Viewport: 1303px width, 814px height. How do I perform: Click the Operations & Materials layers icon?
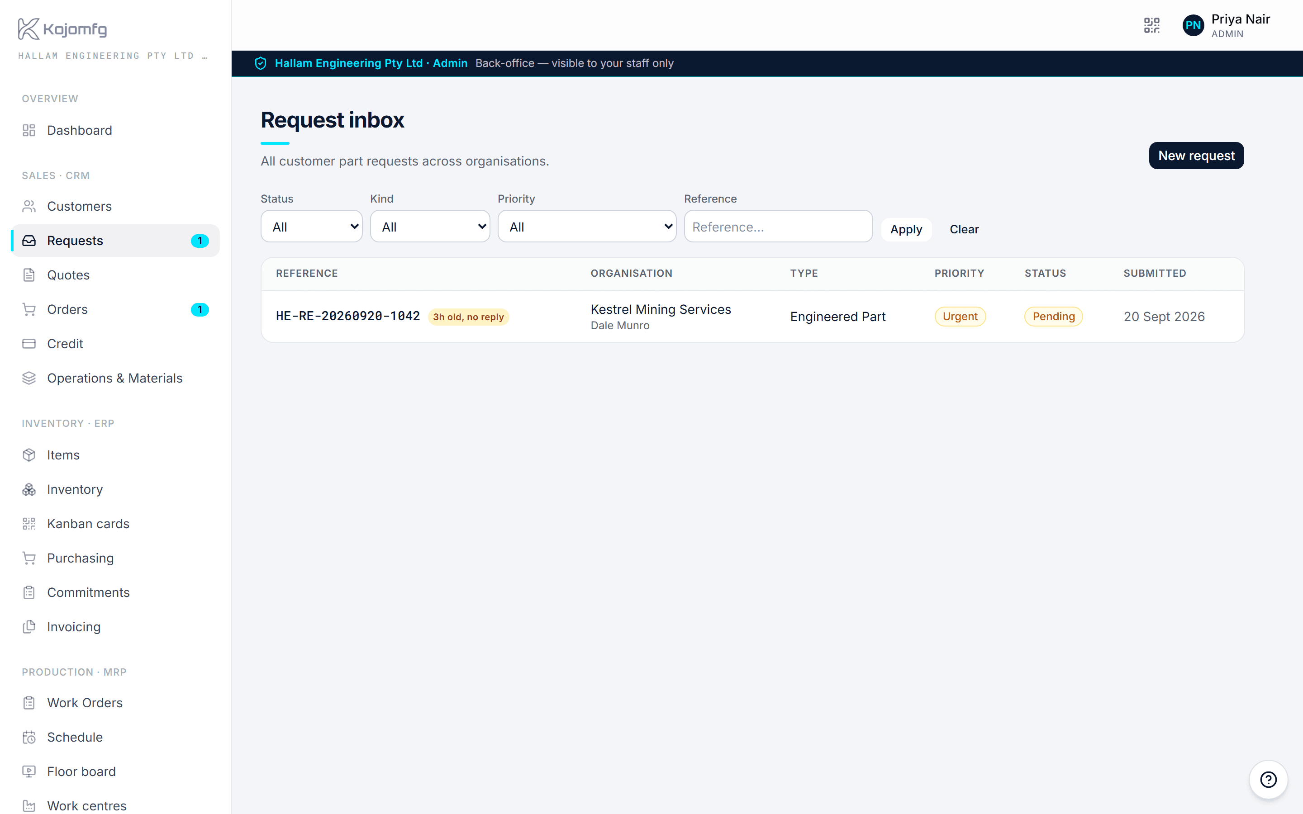(29, 378)
